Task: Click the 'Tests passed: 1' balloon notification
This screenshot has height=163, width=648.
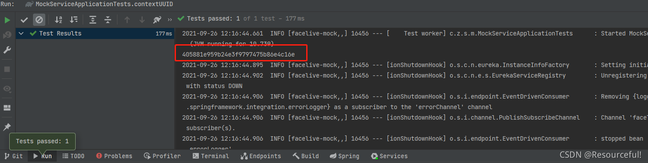Action: [x=42, y=142]
